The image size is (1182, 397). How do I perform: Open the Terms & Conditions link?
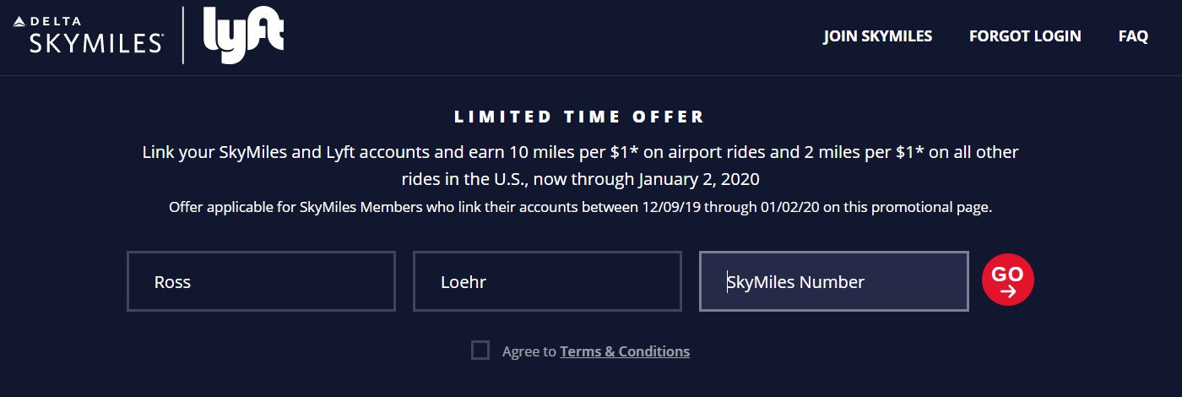(625, 351)
